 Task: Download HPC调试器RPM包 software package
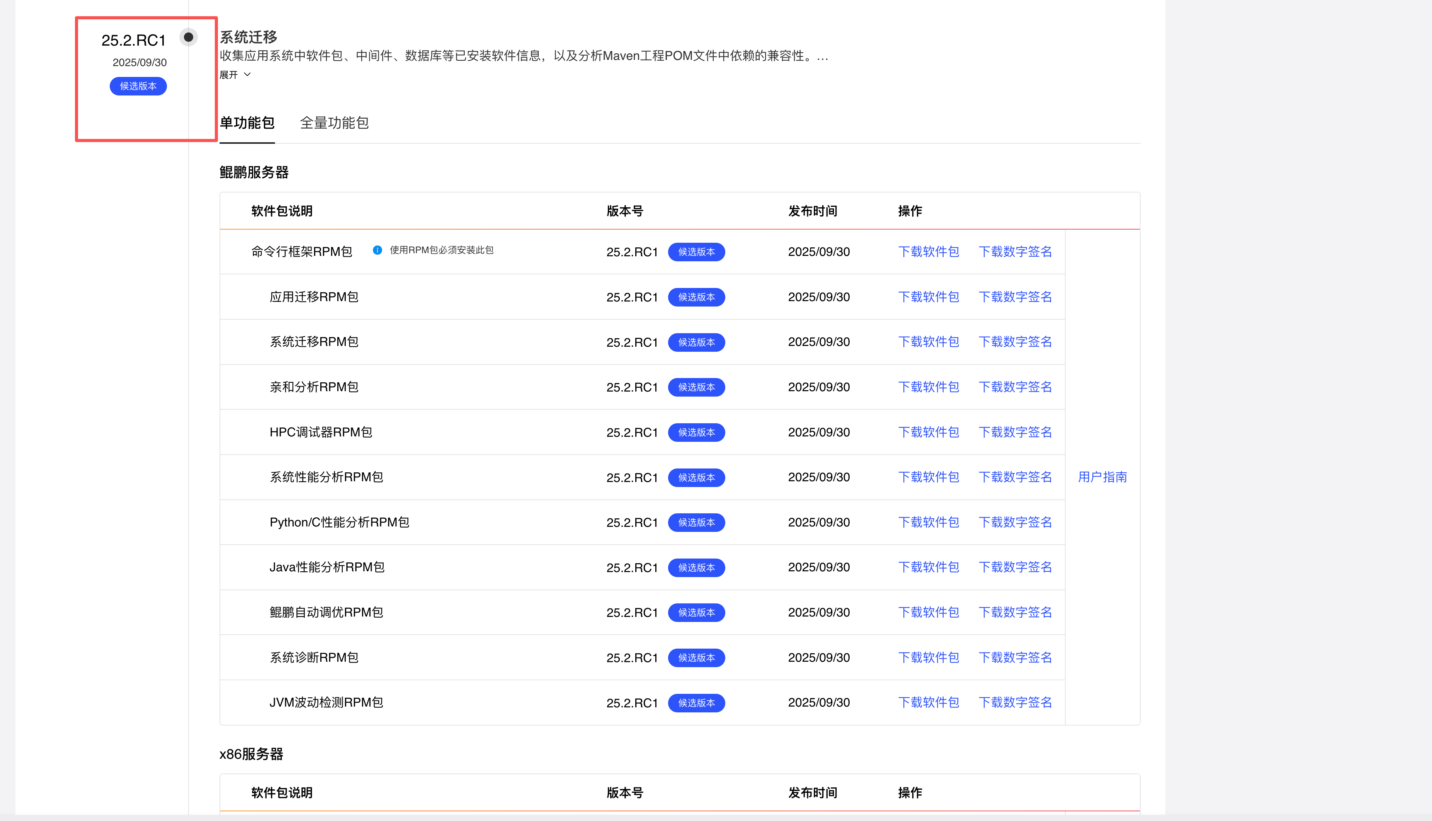(x=928, y=432)
